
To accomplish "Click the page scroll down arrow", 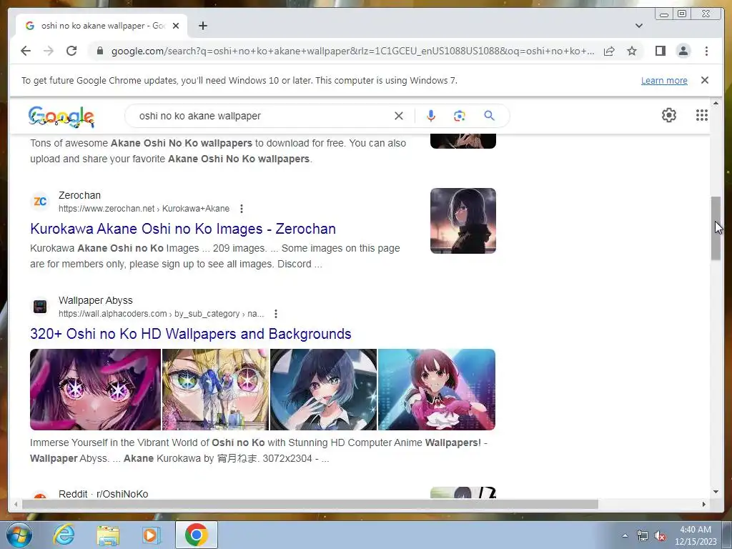I will pos(716,492).
